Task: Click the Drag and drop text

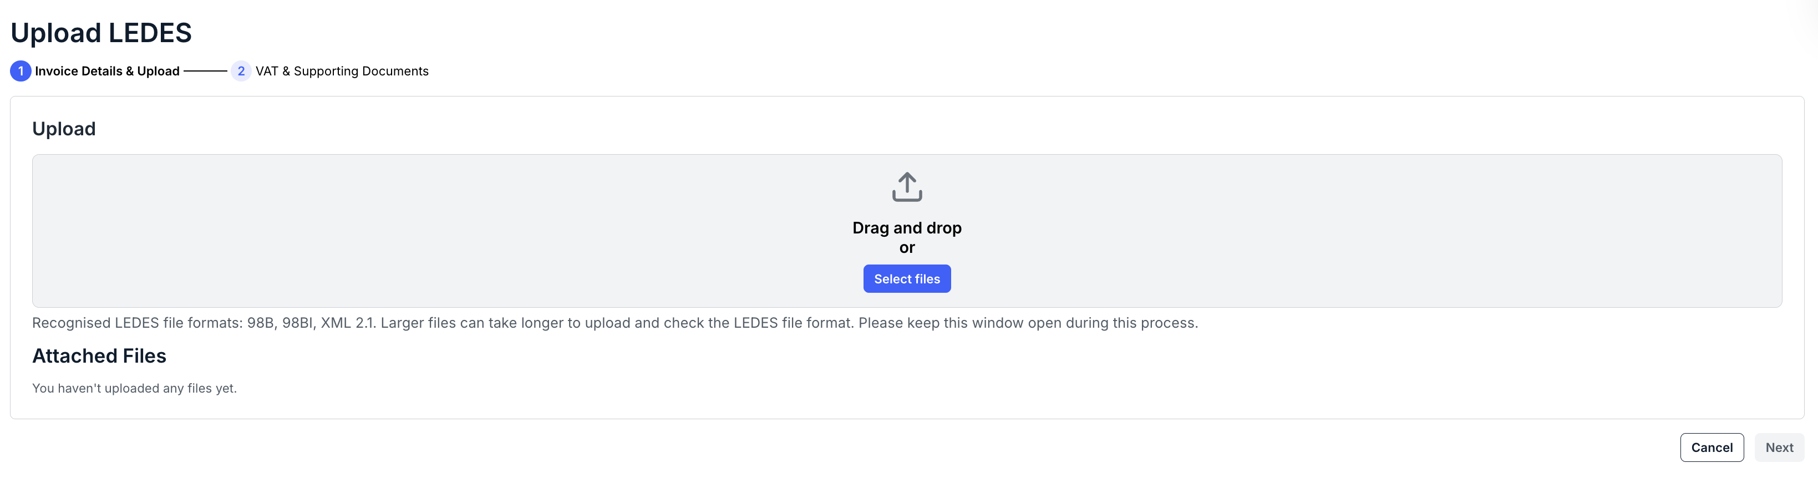Action: tap(907, 228)
